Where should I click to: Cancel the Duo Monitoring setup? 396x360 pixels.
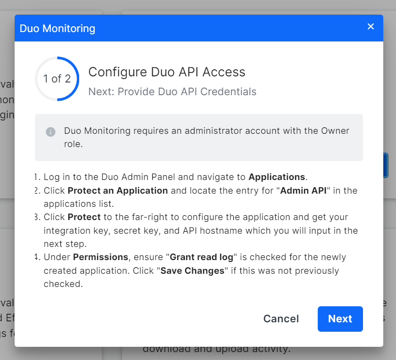coord(281,319)
